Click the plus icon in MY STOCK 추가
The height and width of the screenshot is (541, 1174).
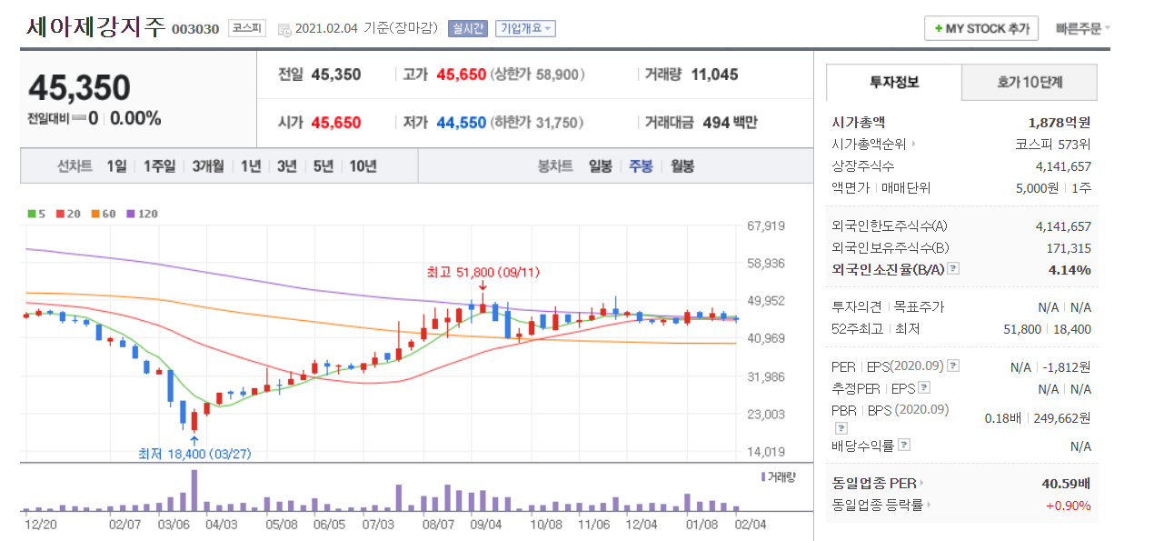[938, 29]
